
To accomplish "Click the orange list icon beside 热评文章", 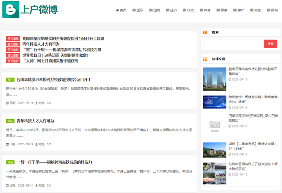I will pos(205,59).
